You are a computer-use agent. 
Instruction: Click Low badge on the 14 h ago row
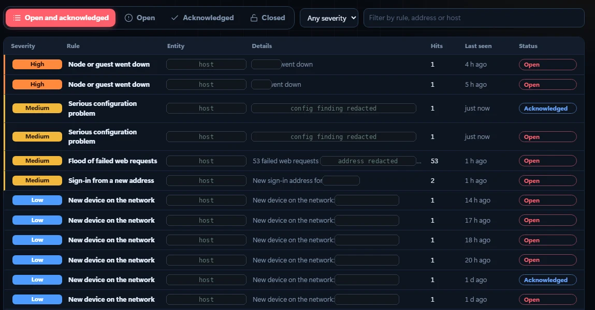click(37, 200)
